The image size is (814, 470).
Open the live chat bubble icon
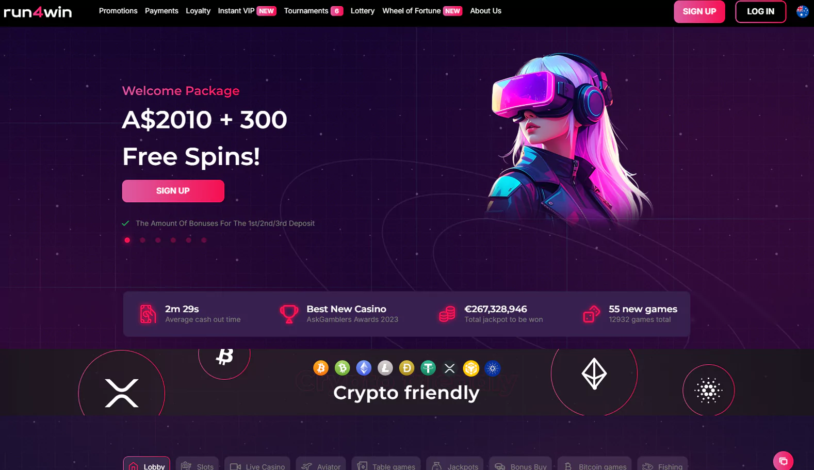pos(783,461)
